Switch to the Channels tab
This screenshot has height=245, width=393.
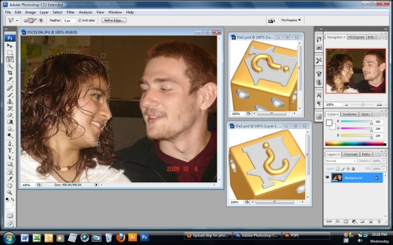(x=350, y=154)
